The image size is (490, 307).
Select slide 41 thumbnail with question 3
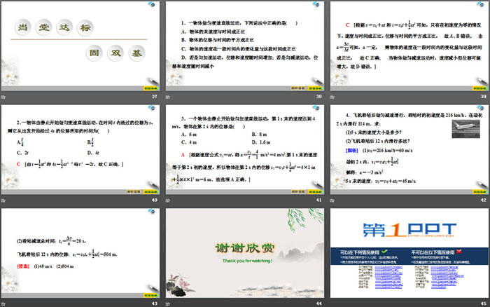coord(245,149)
